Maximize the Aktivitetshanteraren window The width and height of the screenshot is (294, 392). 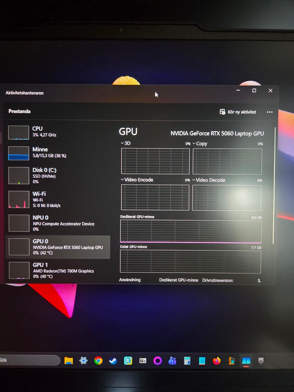(x=254, y=90)
